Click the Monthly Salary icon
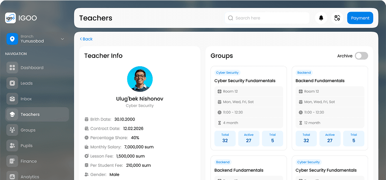386x180 pixels. coord(87,147)
